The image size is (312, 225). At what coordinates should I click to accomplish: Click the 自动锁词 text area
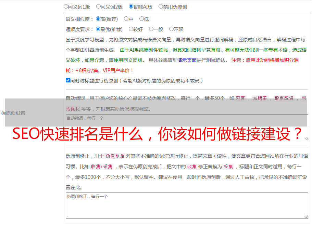pos(187,127)
